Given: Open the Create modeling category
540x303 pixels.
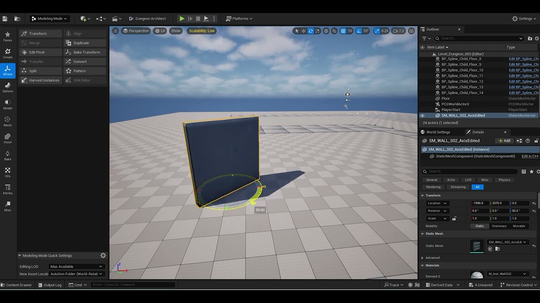Looking at the screenshot, I should [8, 53].
